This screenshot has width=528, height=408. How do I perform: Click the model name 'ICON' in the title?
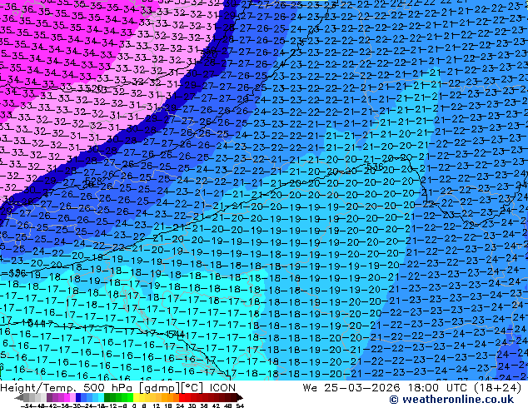tap(222, 388)
